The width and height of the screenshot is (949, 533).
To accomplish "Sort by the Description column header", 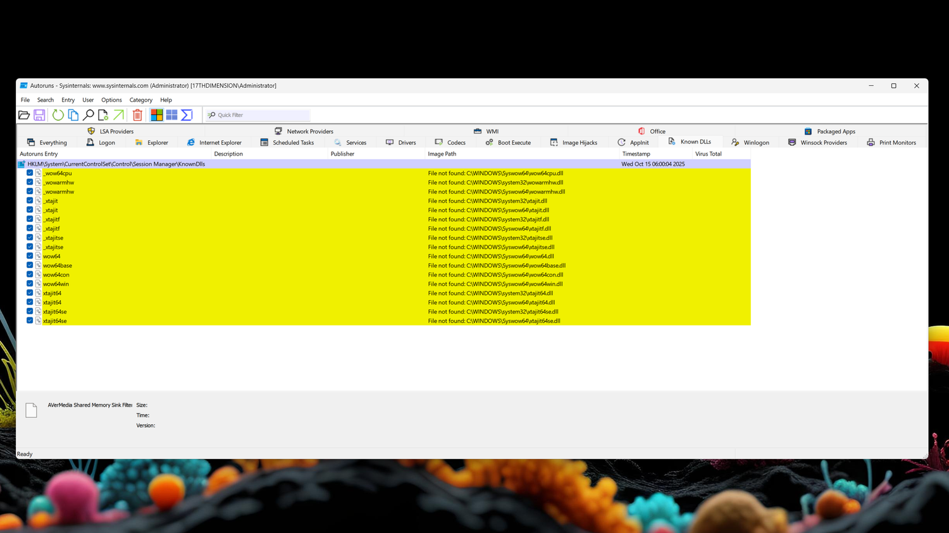I will [270, 154].
